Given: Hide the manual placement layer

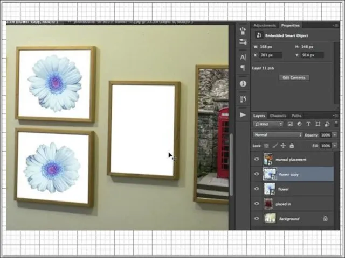Looking at the screenshot, I should 257,160.
